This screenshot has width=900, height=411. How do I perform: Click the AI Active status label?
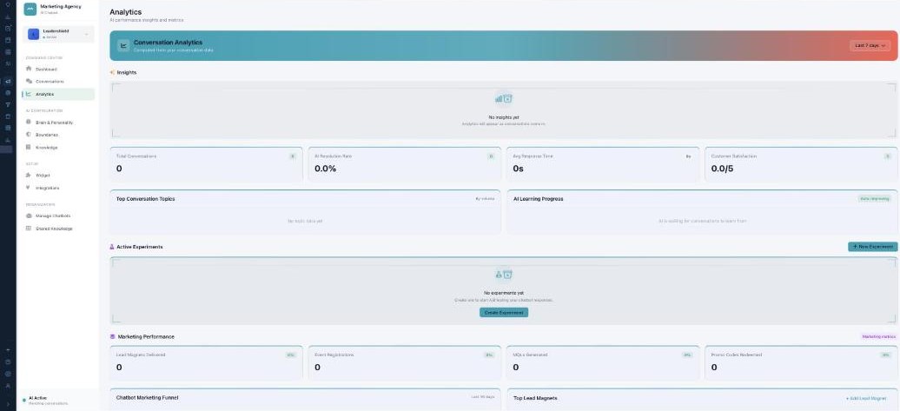(37, 398)
